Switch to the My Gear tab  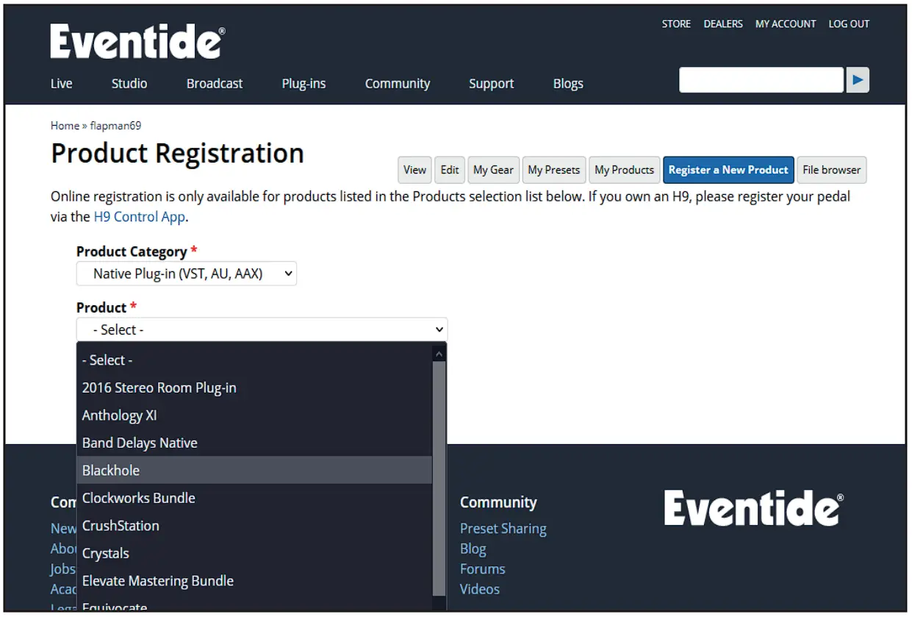493,170
